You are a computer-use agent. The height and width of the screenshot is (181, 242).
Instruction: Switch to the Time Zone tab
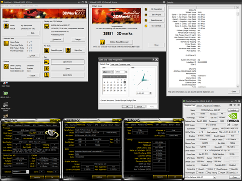(x=114, y=64)
